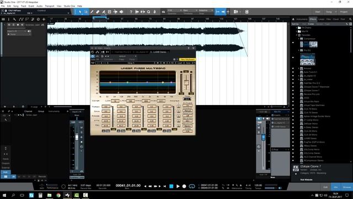Open the track list icon above tracks
The height and width of the screenshot is (199, 353).
point(3,19)
